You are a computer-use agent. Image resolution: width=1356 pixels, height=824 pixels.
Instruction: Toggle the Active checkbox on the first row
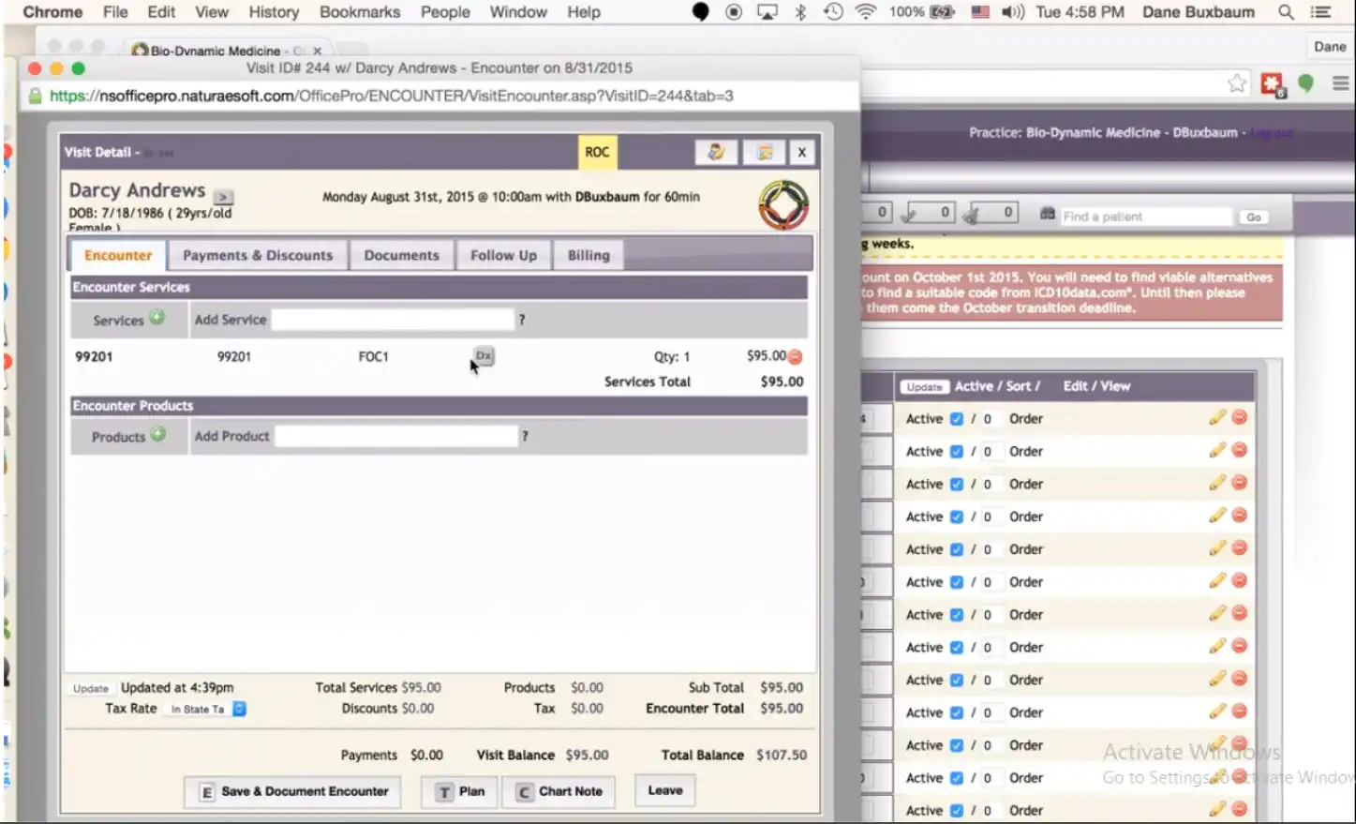point(957,418)
